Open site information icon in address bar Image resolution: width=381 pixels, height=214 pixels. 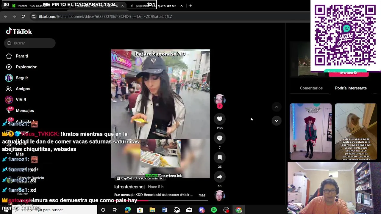tap(34, 16)
